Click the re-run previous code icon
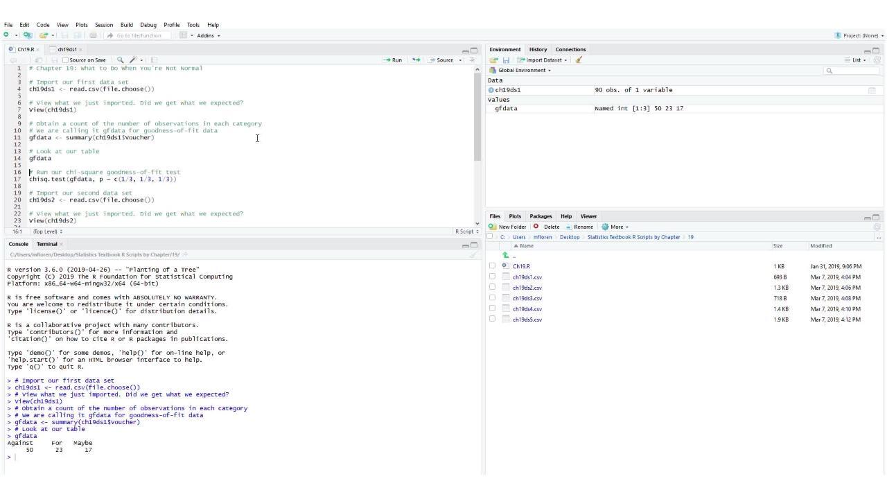Viewport: 887px width, 499px height. point(416,60)
